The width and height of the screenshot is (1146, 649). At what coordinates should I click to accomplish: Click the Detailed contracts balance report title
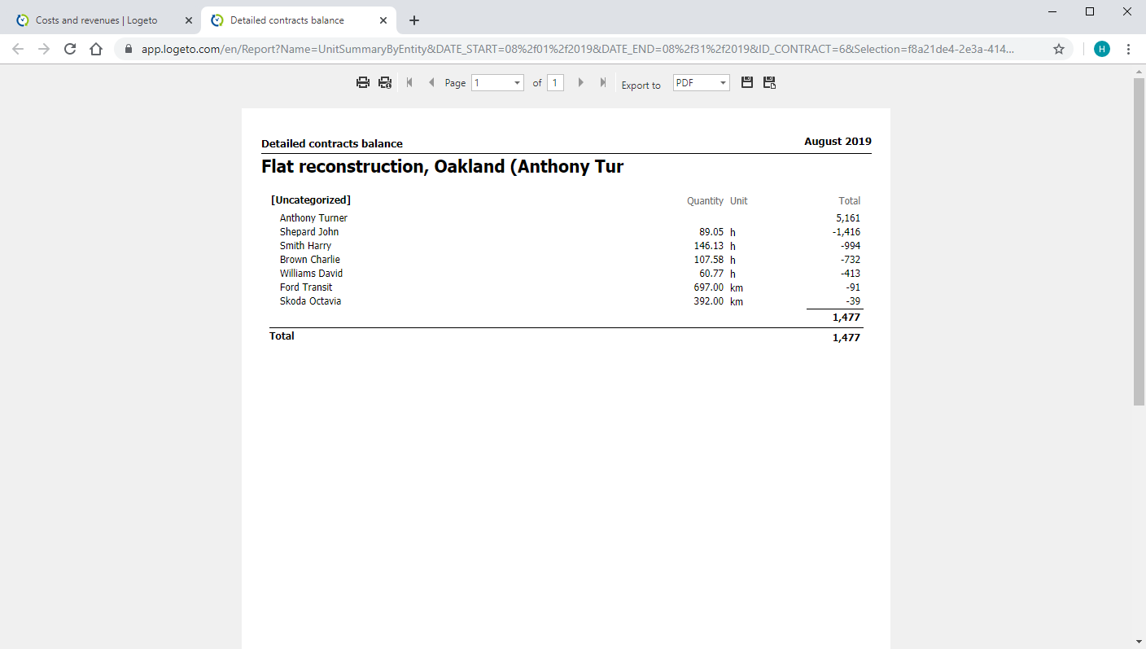coord(332,144)
